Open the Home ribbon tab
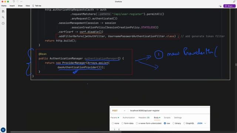 tap(4, 6)
